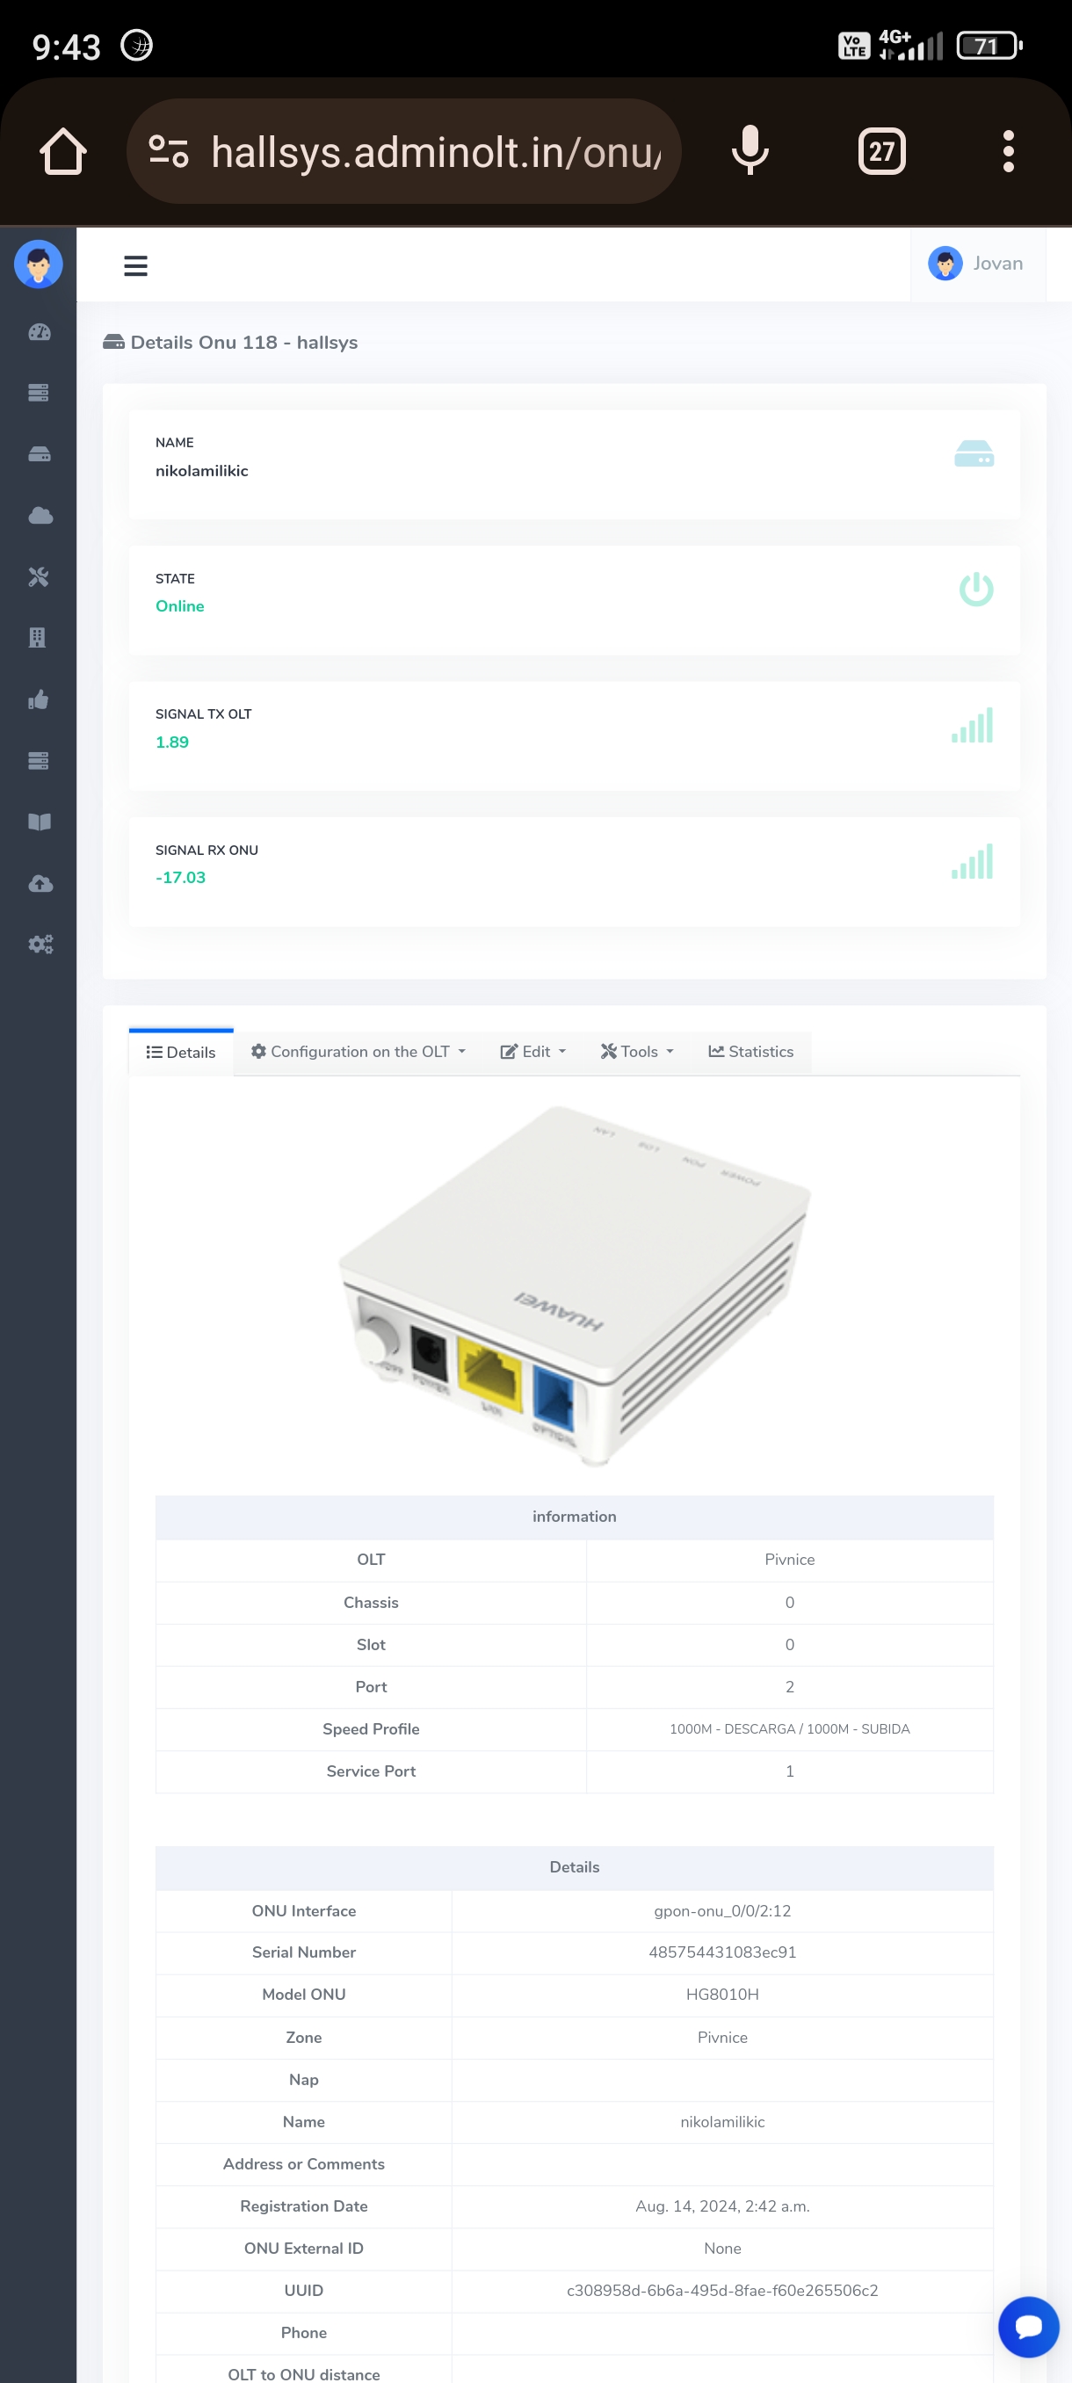Viewport: 1072px width, 2383px height.
Task: Open the building icon in sidebar
Action: point(39,637)
